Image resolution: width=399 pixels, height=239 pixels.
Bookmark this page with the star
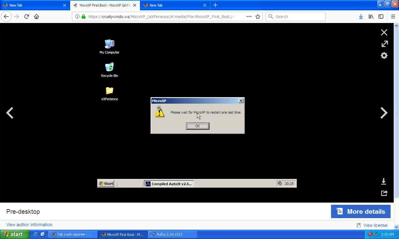258,16
